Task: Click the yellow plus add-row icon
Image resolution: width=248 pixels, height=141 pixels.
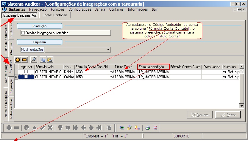Action: tap(18, 60)
